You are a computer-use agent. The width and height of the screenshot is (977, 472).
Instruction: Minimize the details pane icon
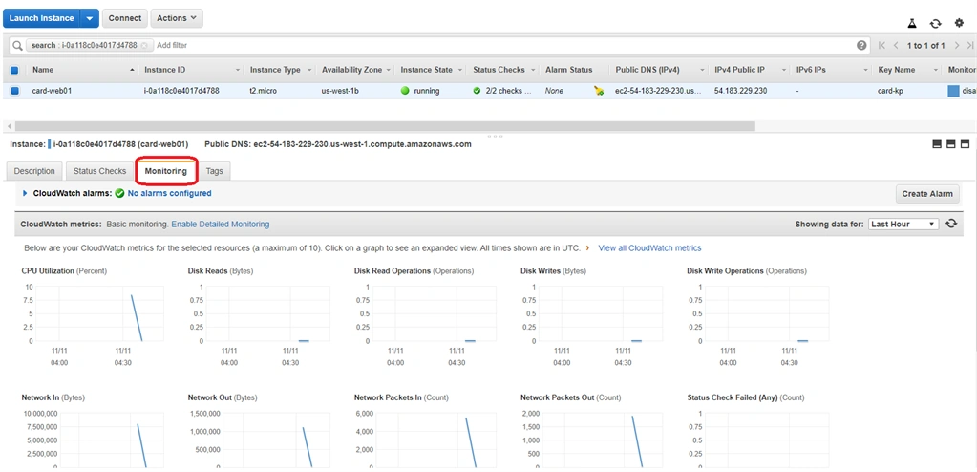937,144
